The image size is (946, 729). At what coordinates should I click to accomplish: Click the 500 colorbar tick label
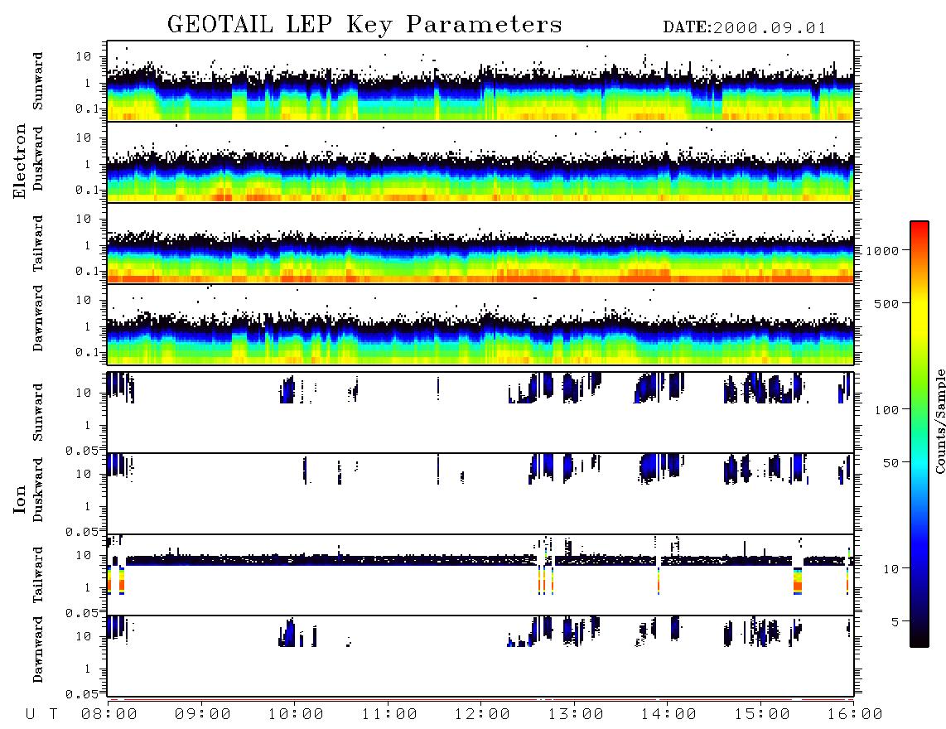point(886,303)
